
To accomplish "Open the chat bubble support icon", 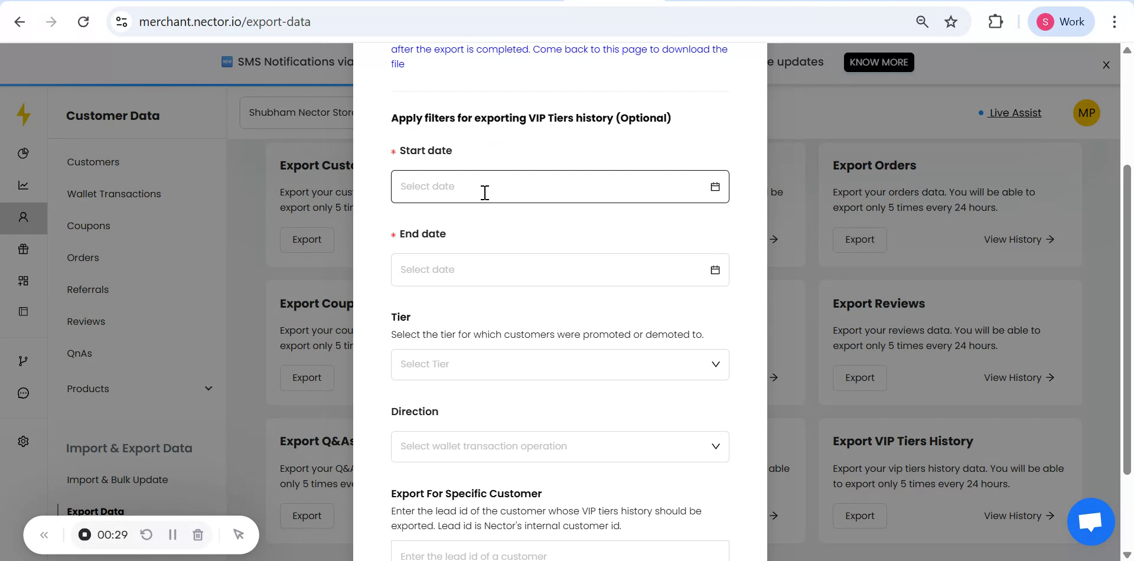I will click(24, 392).
